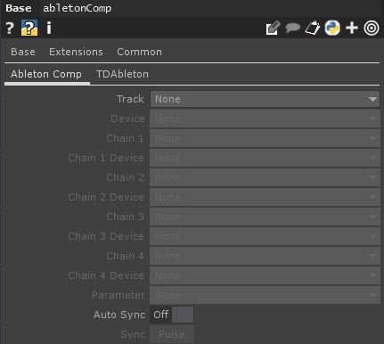The height and width of the screenshot is (344, 384).
Task: Open the Chain 4 Device dropdown
Action: point(265,275)
